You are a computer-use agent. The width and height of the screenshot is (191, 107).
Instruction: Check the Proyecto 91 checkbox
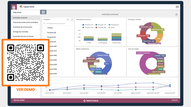[45, 37]
